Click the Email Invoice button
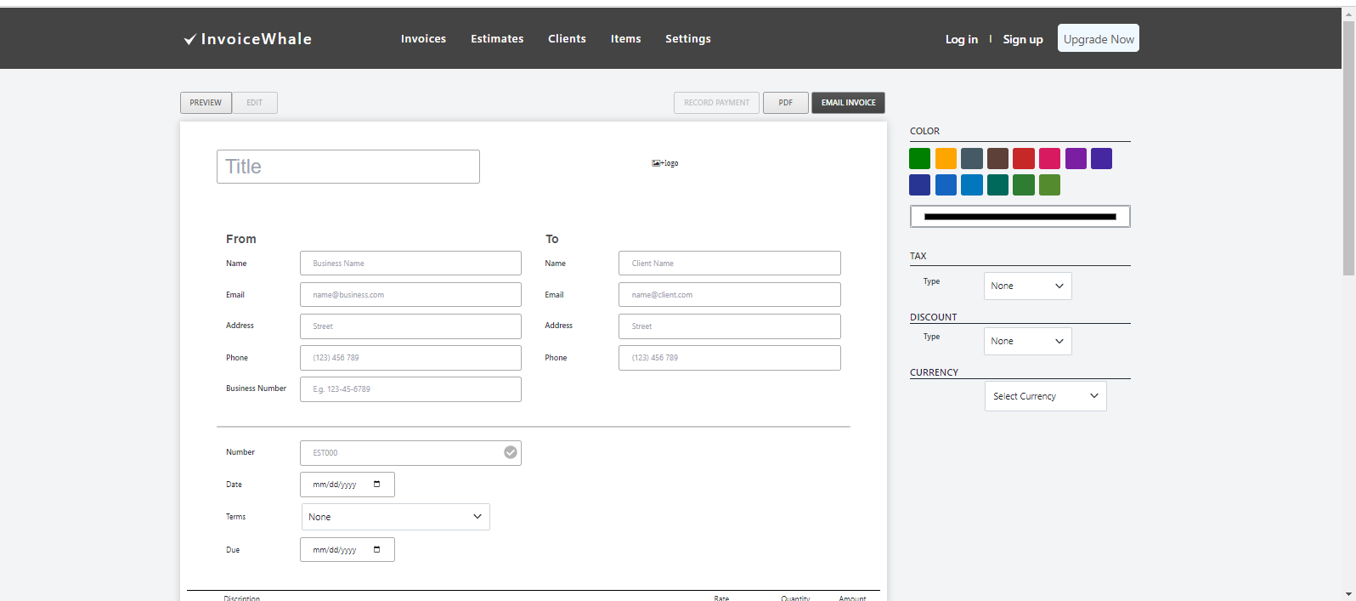1356x601 pixels. pyautogui.click(x=849, y=103)
